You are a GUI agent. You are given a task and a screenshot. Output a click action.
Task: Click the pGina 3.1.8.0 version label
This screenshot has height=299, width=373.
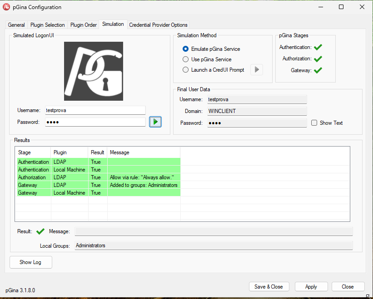coord(20,290)
